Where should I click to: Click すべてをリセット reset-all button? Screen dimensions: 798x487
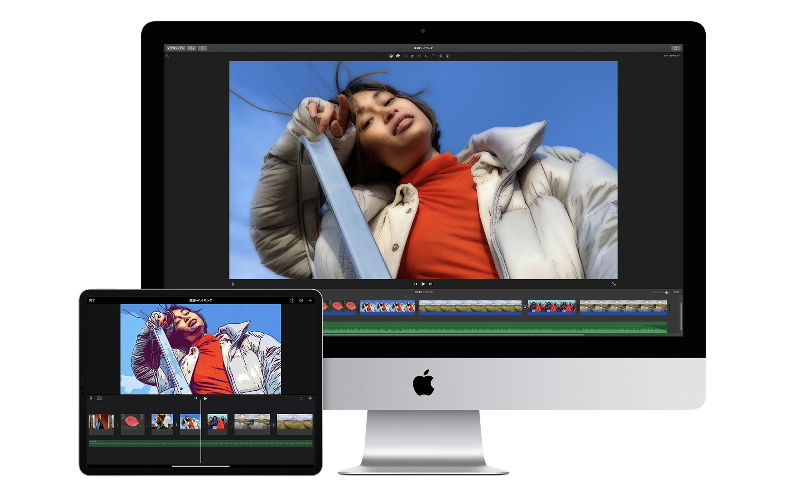(x=671, y=56)
